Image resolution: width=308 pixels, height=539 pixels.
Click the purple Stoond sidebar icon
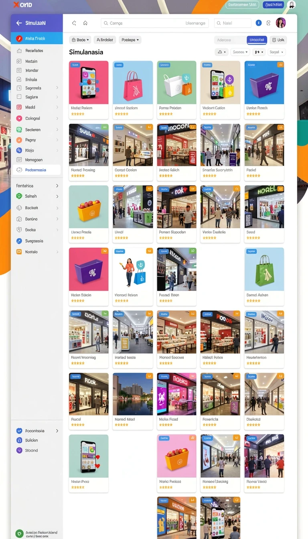click(19, 450)
